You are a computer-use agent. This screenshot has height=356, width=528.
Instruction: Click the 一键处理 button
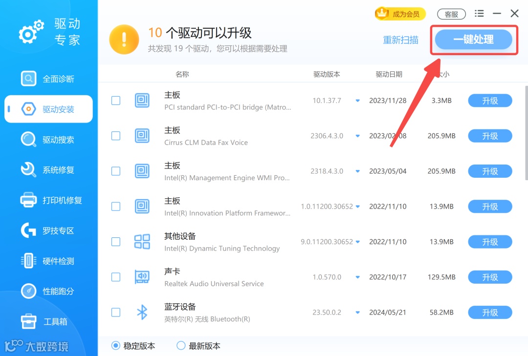(473, 40)
